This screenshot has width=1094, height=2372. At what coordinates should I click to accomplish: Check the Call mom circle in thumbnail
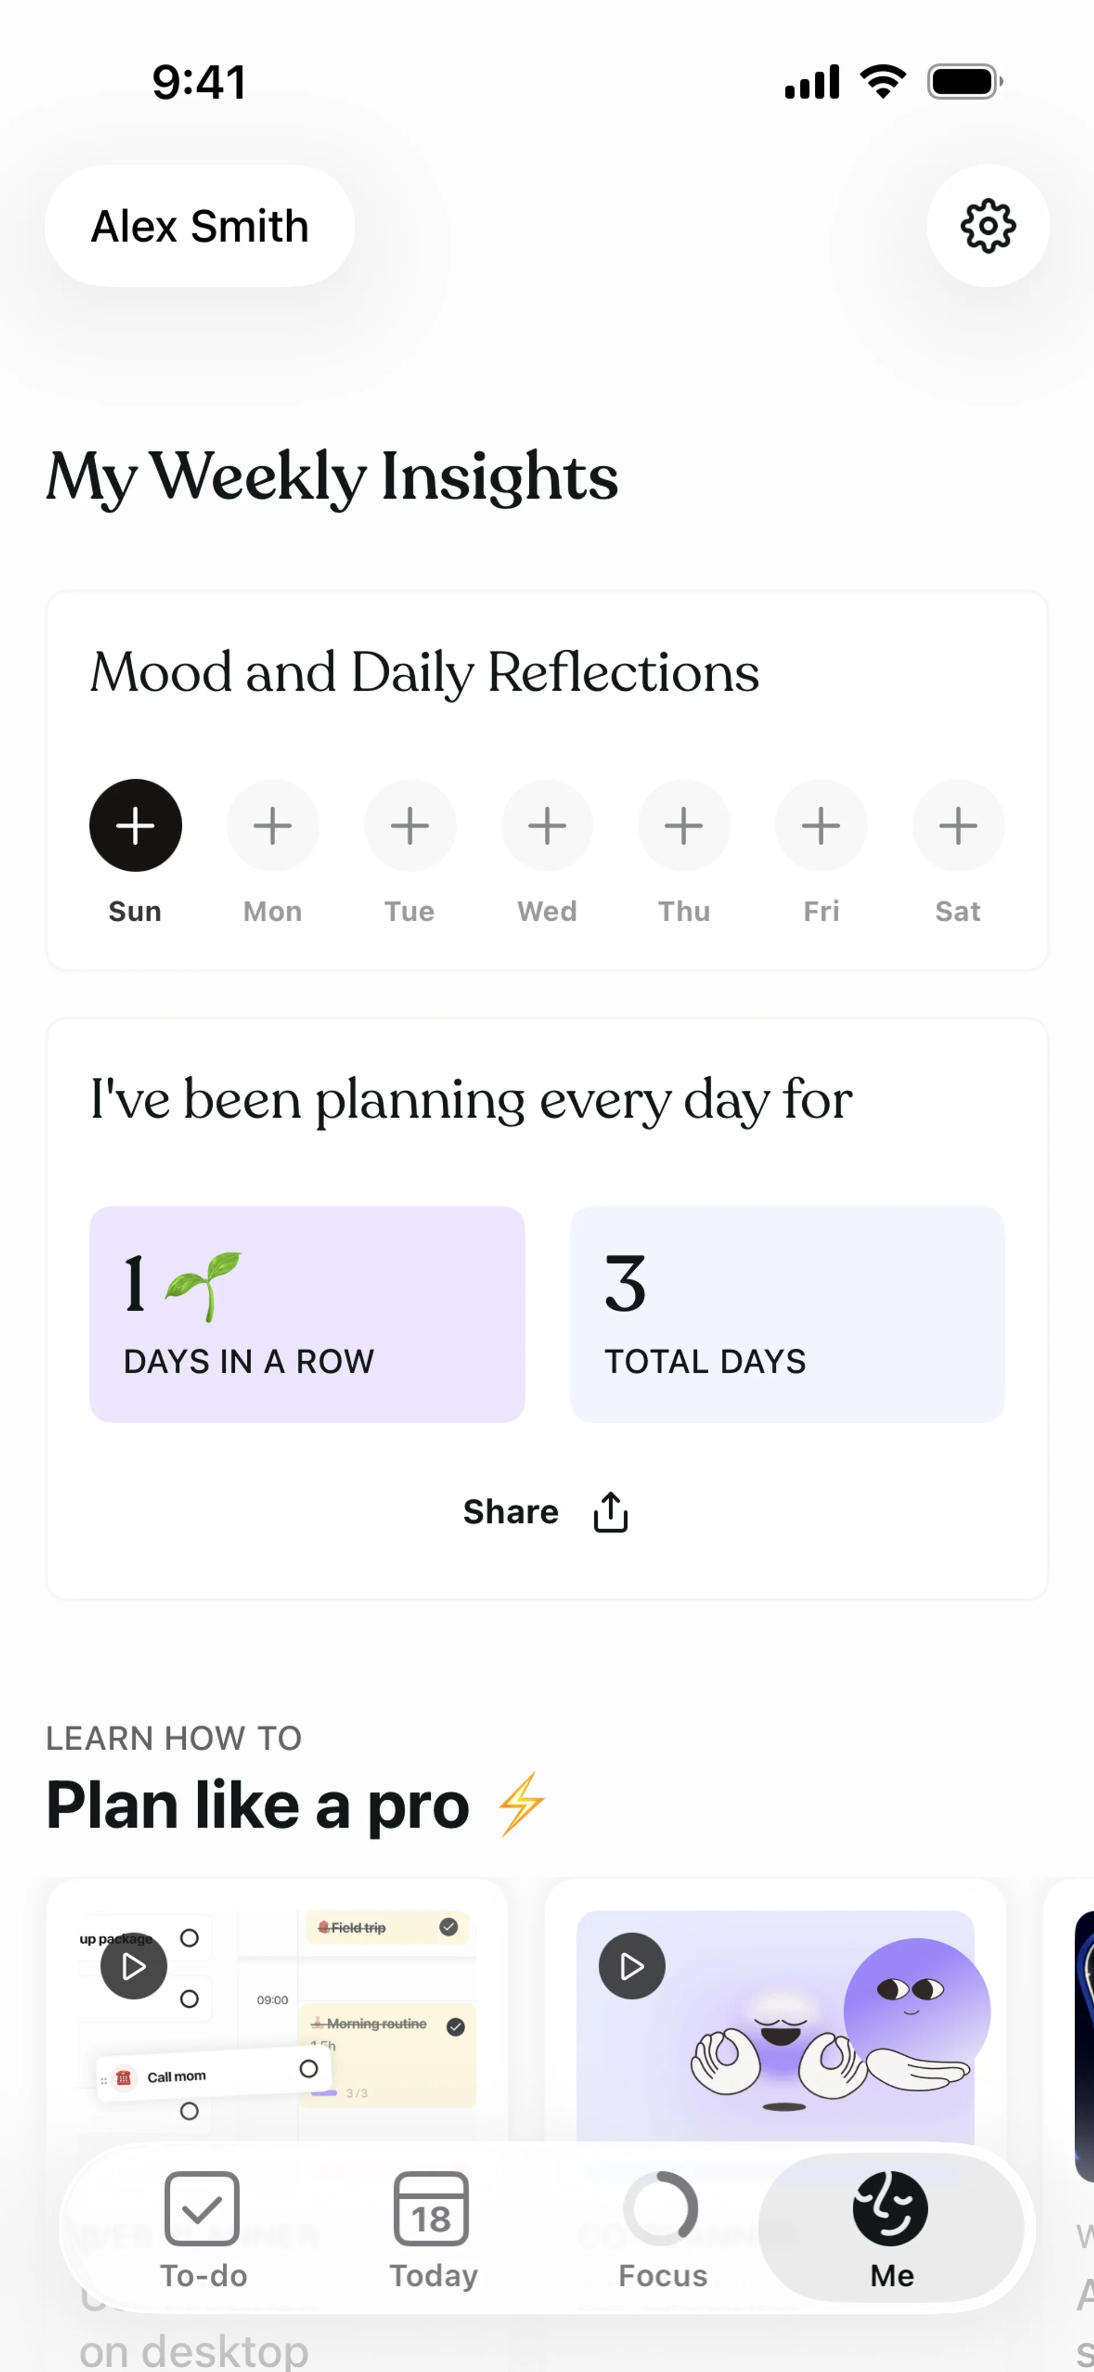(x=308, y=2068)
